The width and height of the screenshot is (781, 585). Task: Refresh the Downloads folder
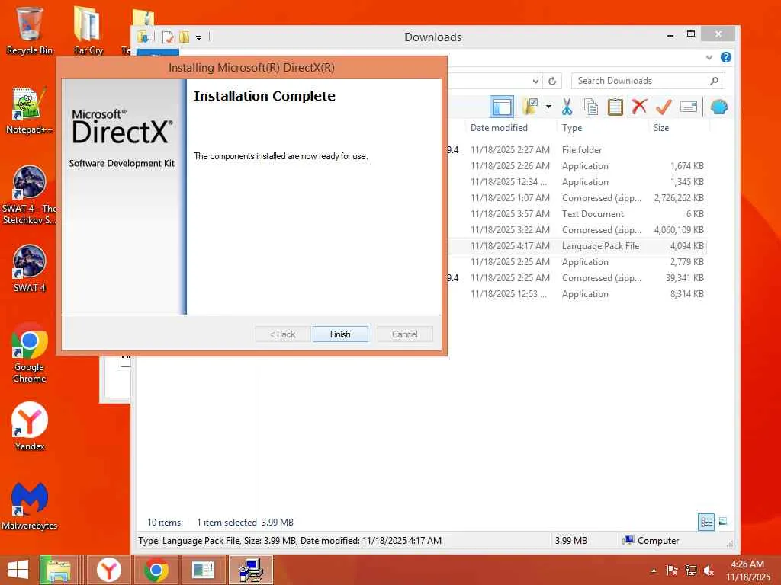[552, 81]
